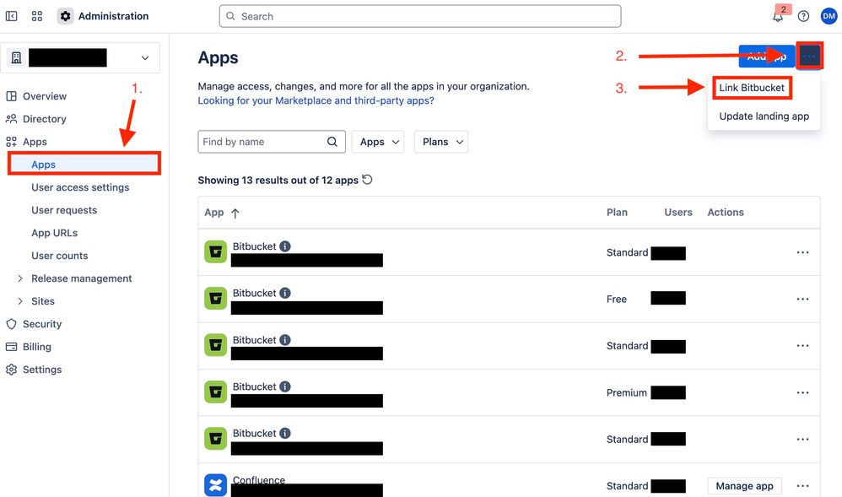Viewport: 842px width, 497px height.
Task: Open the Apps filter dropdown
Action: point(378,142)
